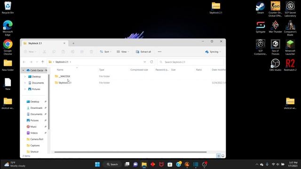Image resolution: width=301 pixels, height=169 pixels.
Task: Open SCP Secret Laboratory shortcut
Action: tap(290, 9)
